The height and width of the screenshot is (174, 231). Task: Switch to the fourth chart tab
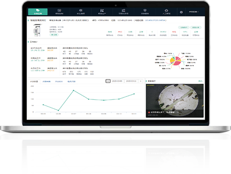pyautogui.click(x=71, y=81)
